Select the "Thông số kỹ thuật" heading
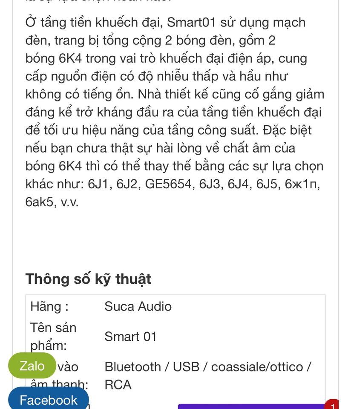351x409 pixels. (x=88, y=279)
